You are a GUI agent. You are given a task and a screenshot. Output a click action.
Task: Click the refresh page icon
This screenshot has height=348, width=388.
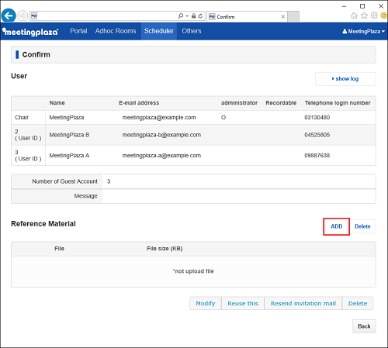pyautogui.click(x=200, y=16)
